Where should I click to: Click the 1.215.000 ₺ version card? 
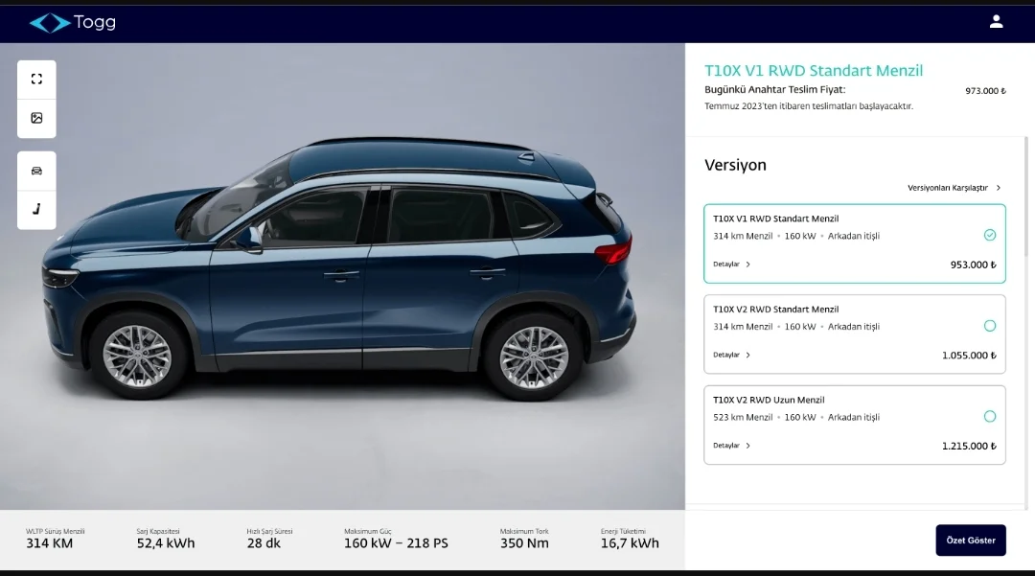tap(855, 425)
